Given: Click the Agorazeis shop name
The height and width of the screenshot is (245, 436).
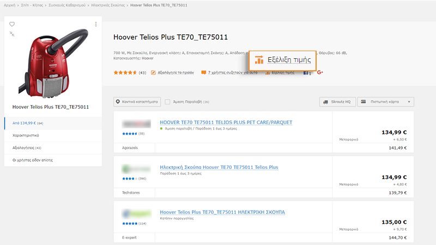Looking at the screenshot, I should click(x=130, y=148).
